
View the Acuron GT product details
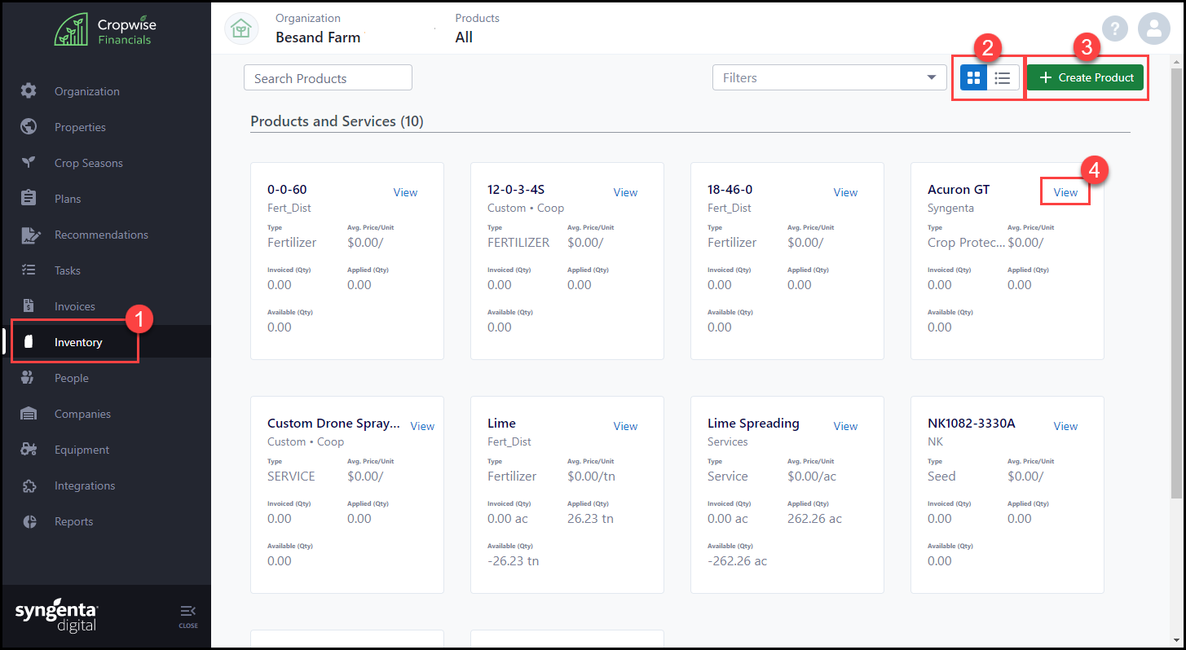click(x=1065, y=192)
